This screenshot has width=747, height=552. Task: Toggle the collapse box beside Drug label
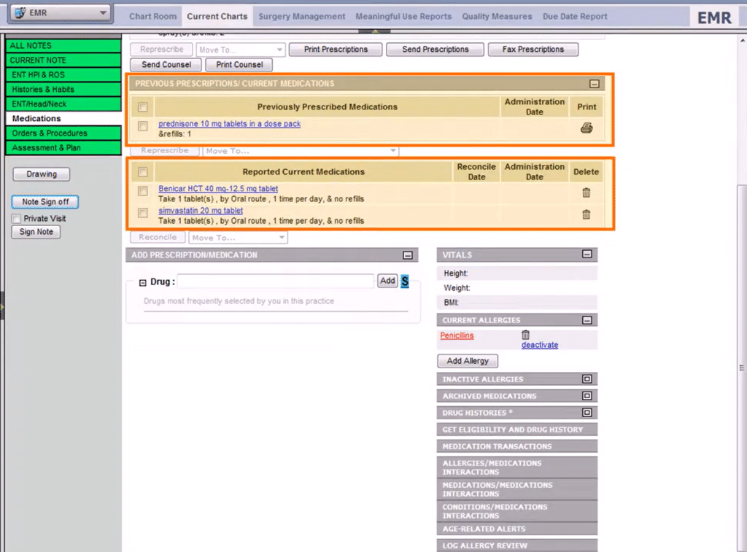(x=142, y=283)
